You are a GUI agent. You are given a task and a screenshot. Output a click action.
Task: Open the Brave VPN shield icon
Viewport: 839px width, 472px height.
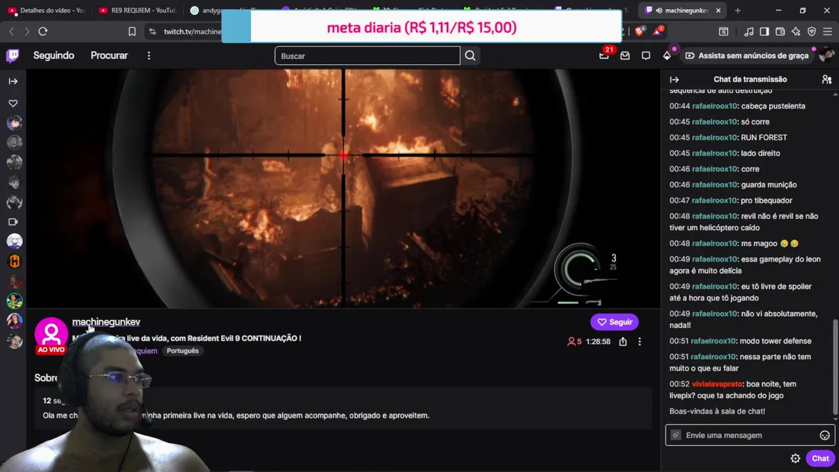pos(811,31)
